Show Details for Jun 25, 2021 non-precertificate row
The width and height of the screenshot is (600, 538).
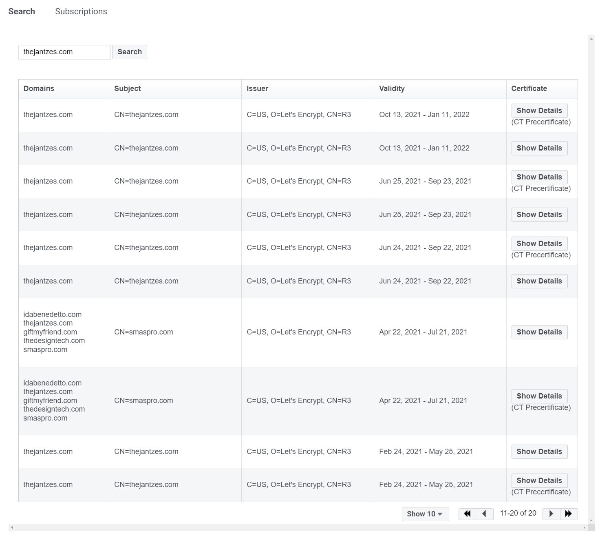click(539, 215)
